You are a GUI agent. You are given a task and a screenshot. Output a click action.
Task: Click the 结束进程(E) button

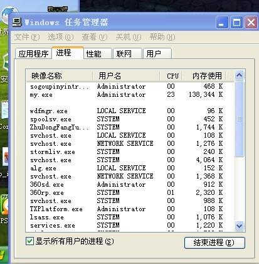[214, 243]
